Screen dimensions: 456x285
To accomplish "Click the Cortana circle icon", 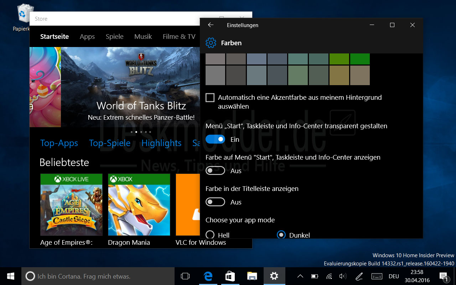I will [31, 276].
